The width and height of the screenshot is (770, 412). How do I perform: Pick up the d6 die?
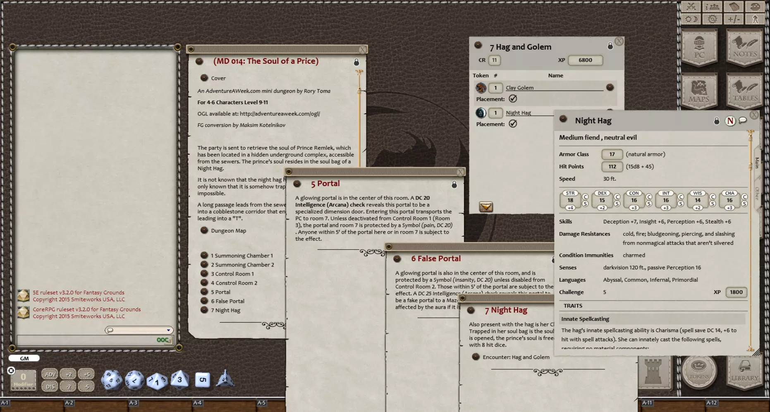pos(202,380)
